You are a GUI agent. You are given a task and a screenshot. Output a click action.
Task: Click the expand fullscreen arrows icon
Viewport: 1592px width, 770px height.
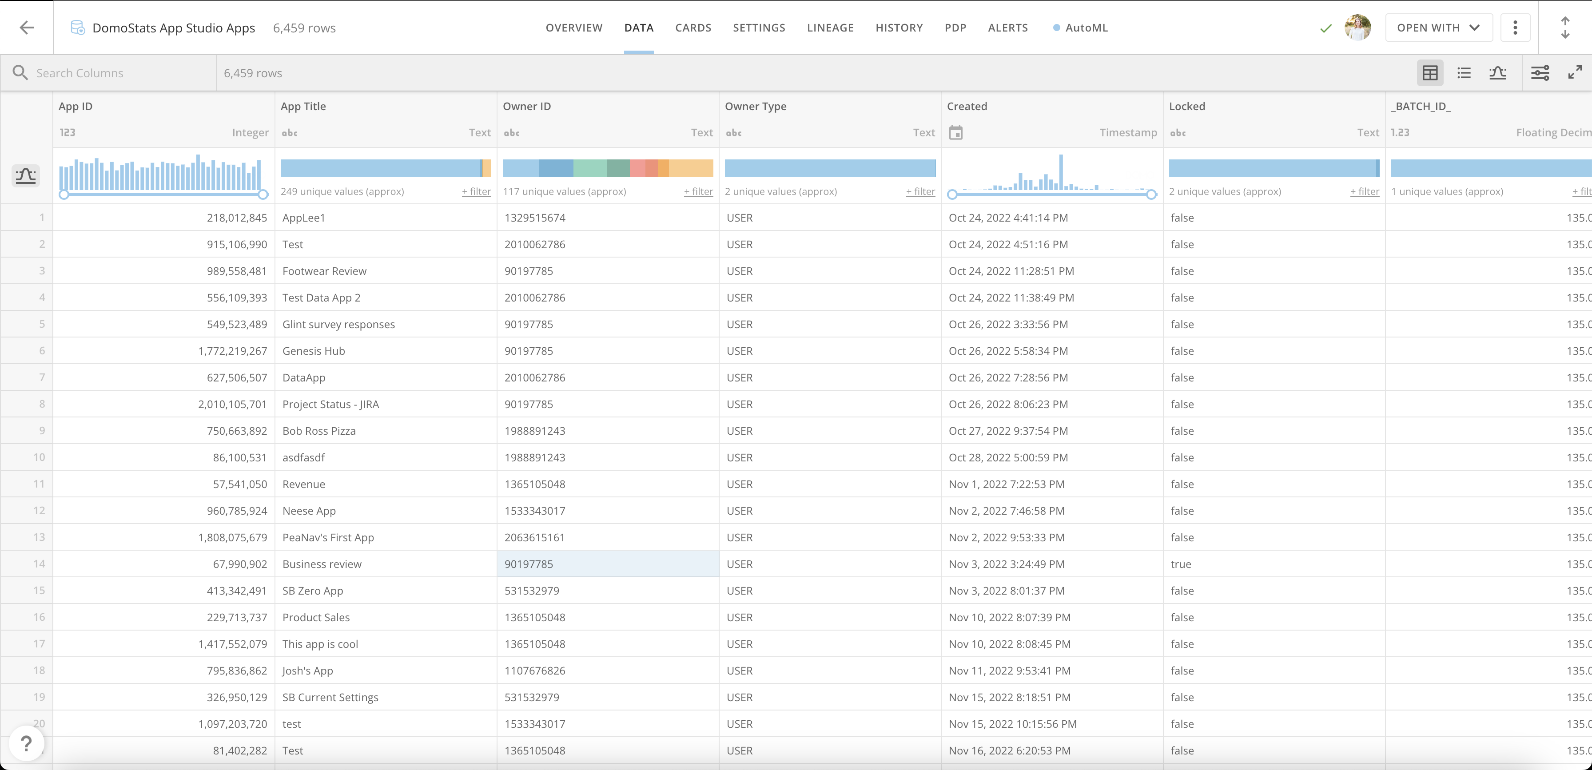[x=1575, y=73]
